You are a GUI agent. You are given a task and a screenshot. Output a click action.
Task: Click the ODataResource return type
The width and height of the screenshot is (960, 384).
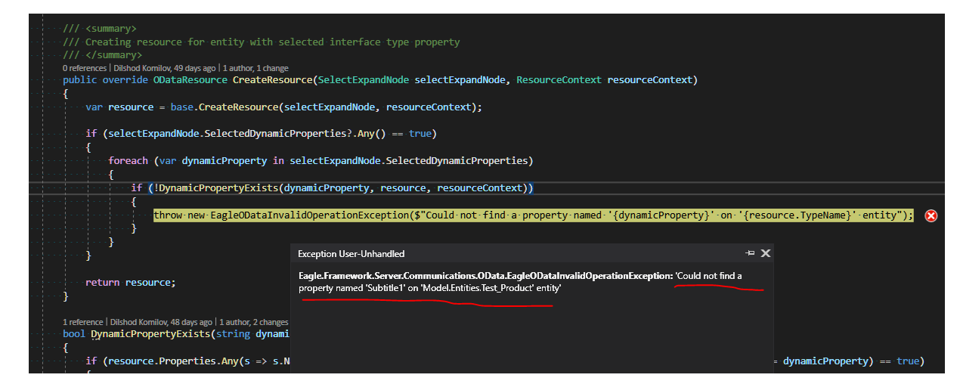tap(190, 79)
